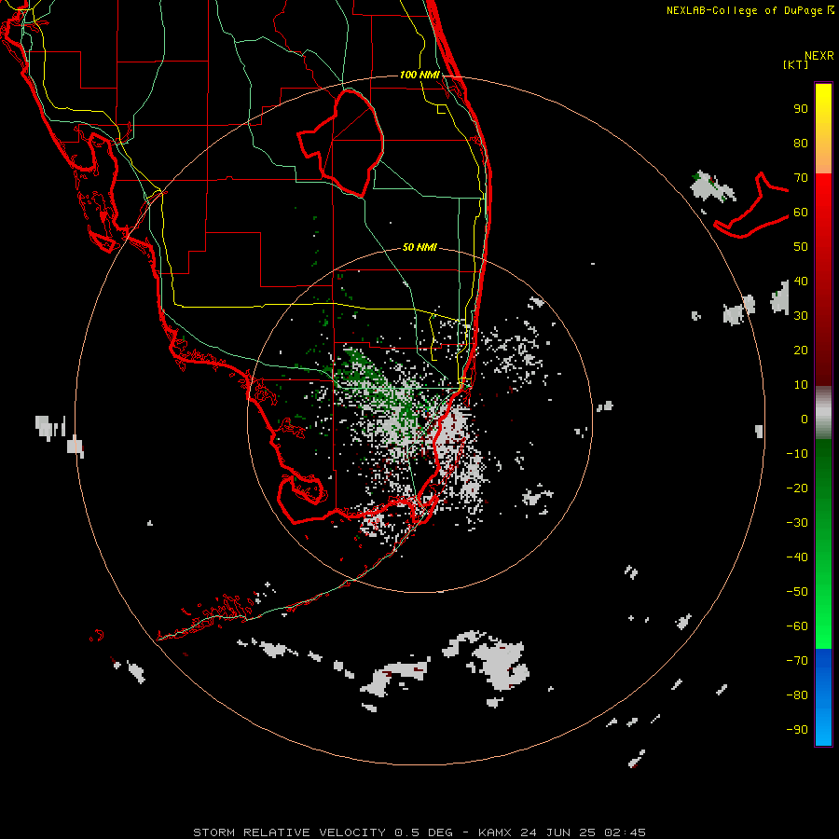839x839 pixels.
Task: Click the 60 value on the velocity scale
Action: [801, 213]
